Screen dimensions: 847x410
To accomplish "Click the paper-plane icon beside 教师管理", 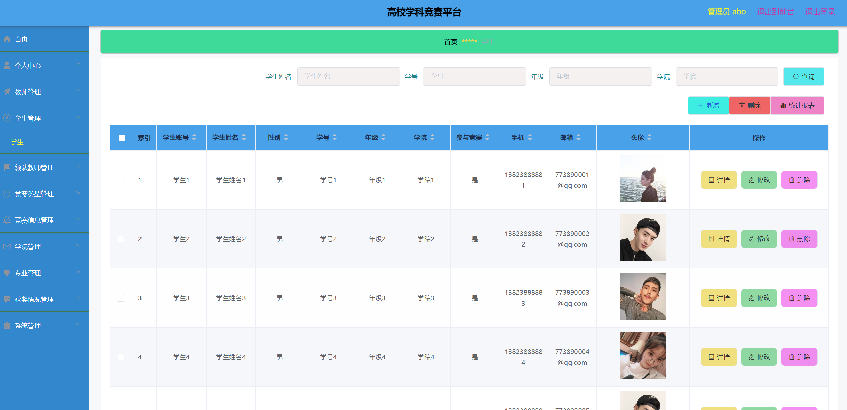I will [x=7, y=92].
